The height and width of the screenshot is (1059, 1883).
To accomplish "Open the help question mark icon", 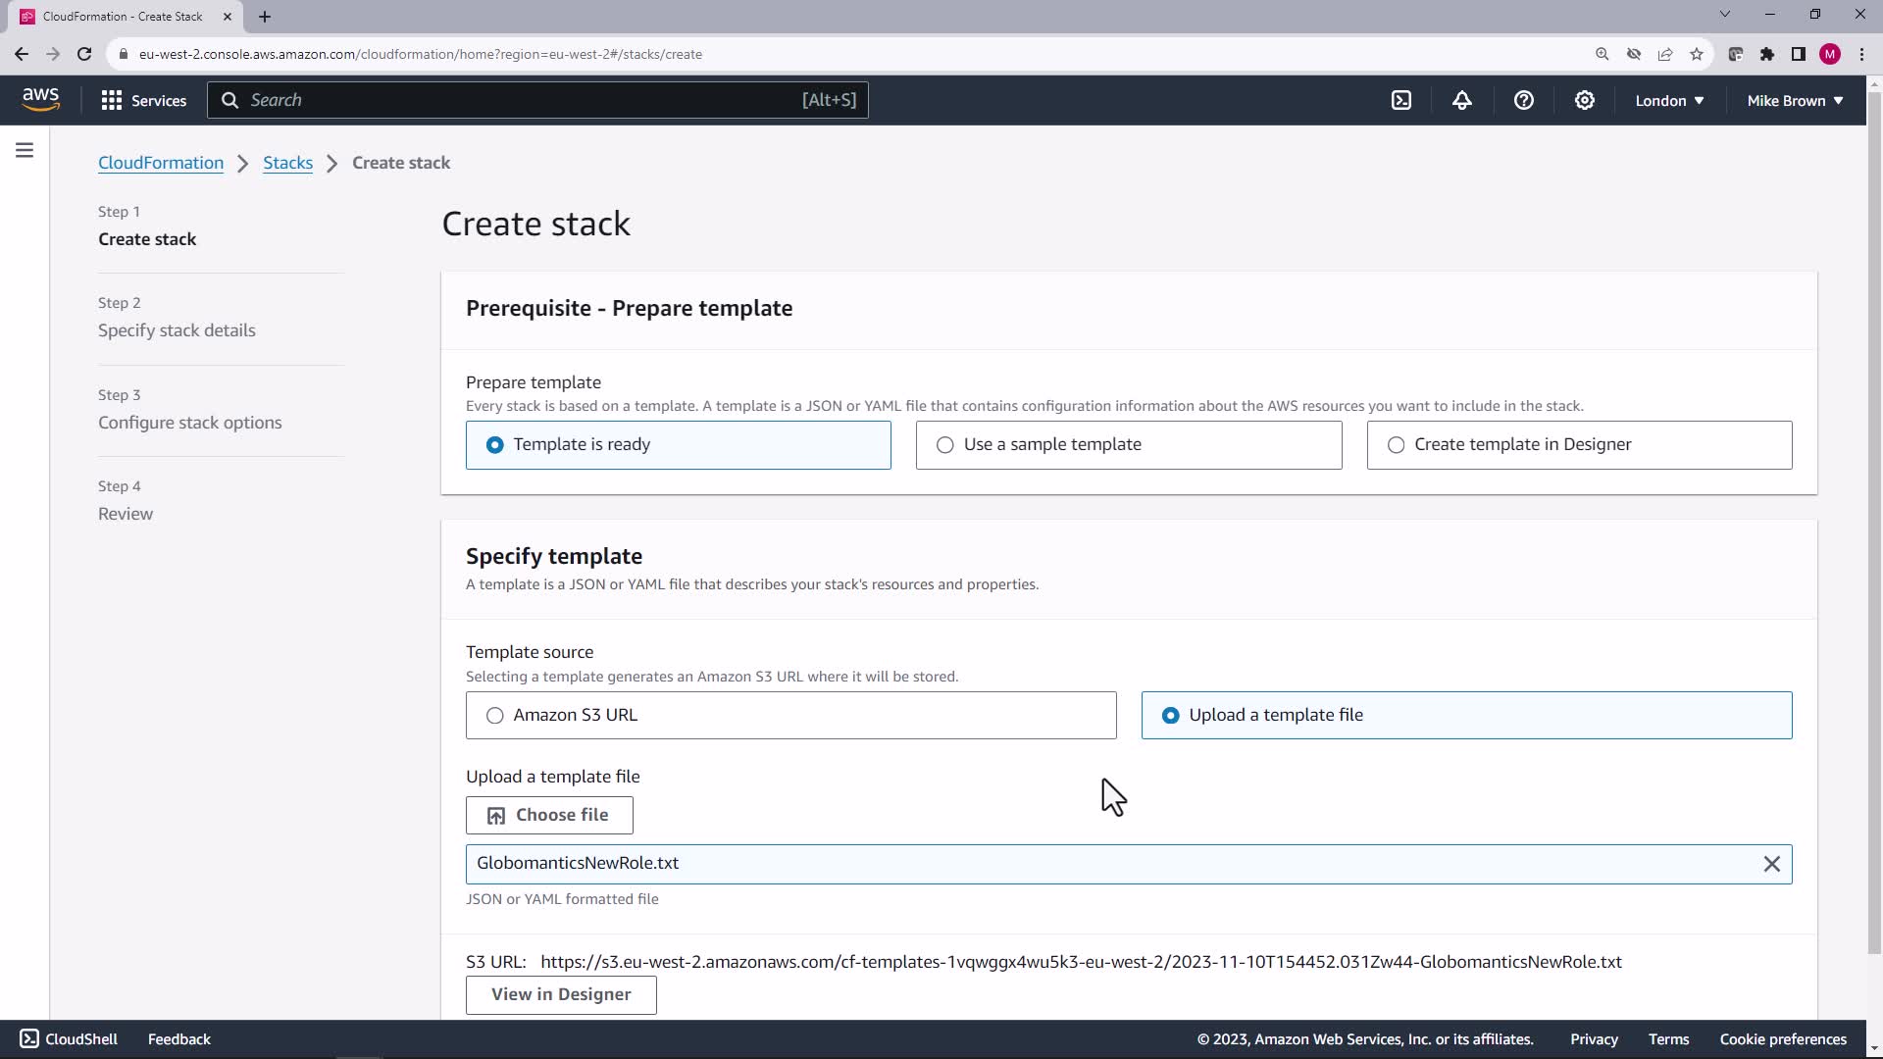I will point(1523,100).
